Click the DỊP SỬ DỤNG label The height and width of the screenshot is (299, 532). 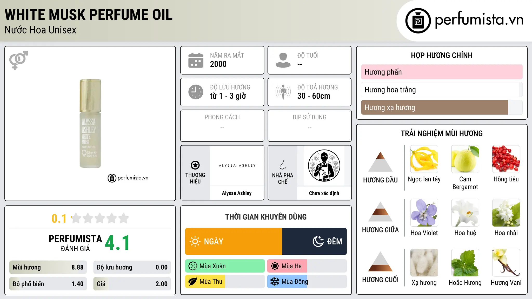[310, 117]
